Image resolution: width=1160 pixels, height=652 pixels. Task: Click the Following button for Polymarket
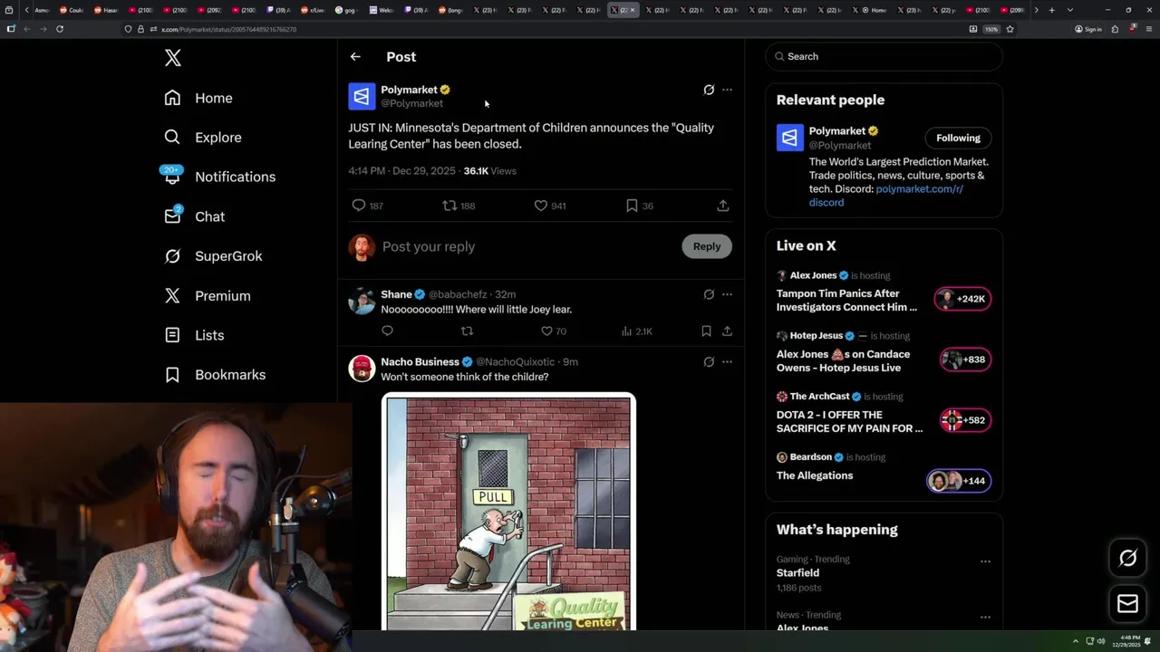click(x=958, y=138)
